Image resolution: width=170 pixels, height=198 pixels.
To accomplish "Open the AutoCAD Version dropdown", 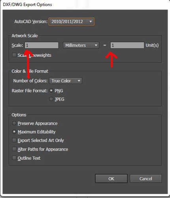I will pos(72,21).
